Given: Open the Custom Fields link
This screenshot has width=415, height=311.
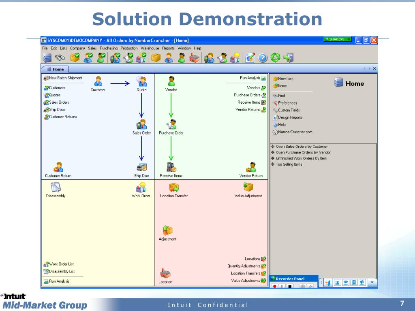Looking at the screenshot, I should pos(286,110).
